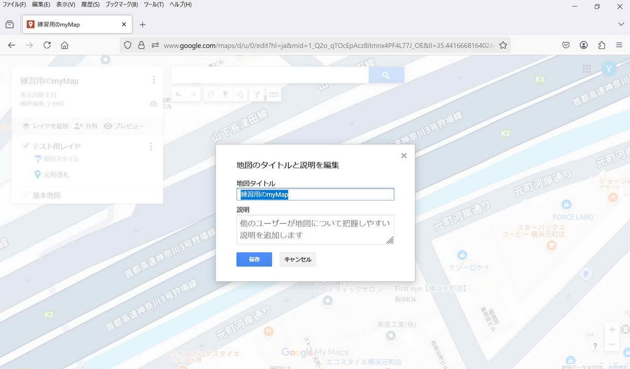Select the add directions tool
Viewport: 630px width, 369px height.
coord(257,94)
